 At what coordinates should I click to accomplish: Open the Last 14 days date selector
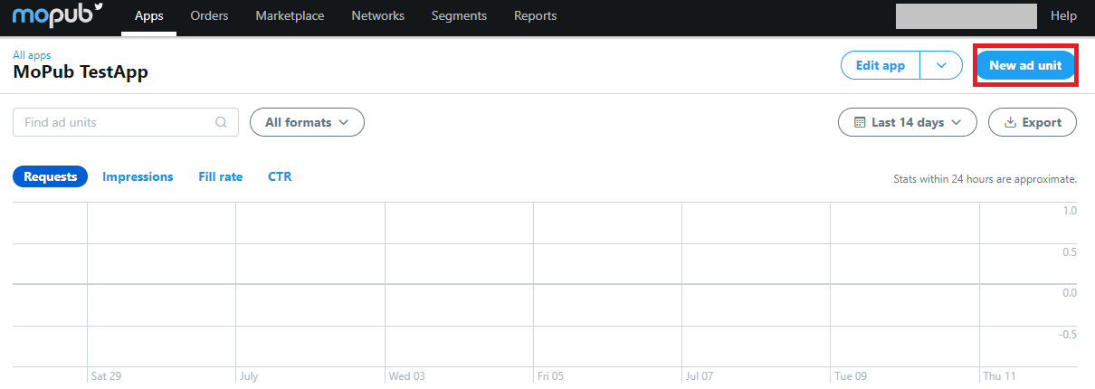pyautogui.click(x=908, y=122)
